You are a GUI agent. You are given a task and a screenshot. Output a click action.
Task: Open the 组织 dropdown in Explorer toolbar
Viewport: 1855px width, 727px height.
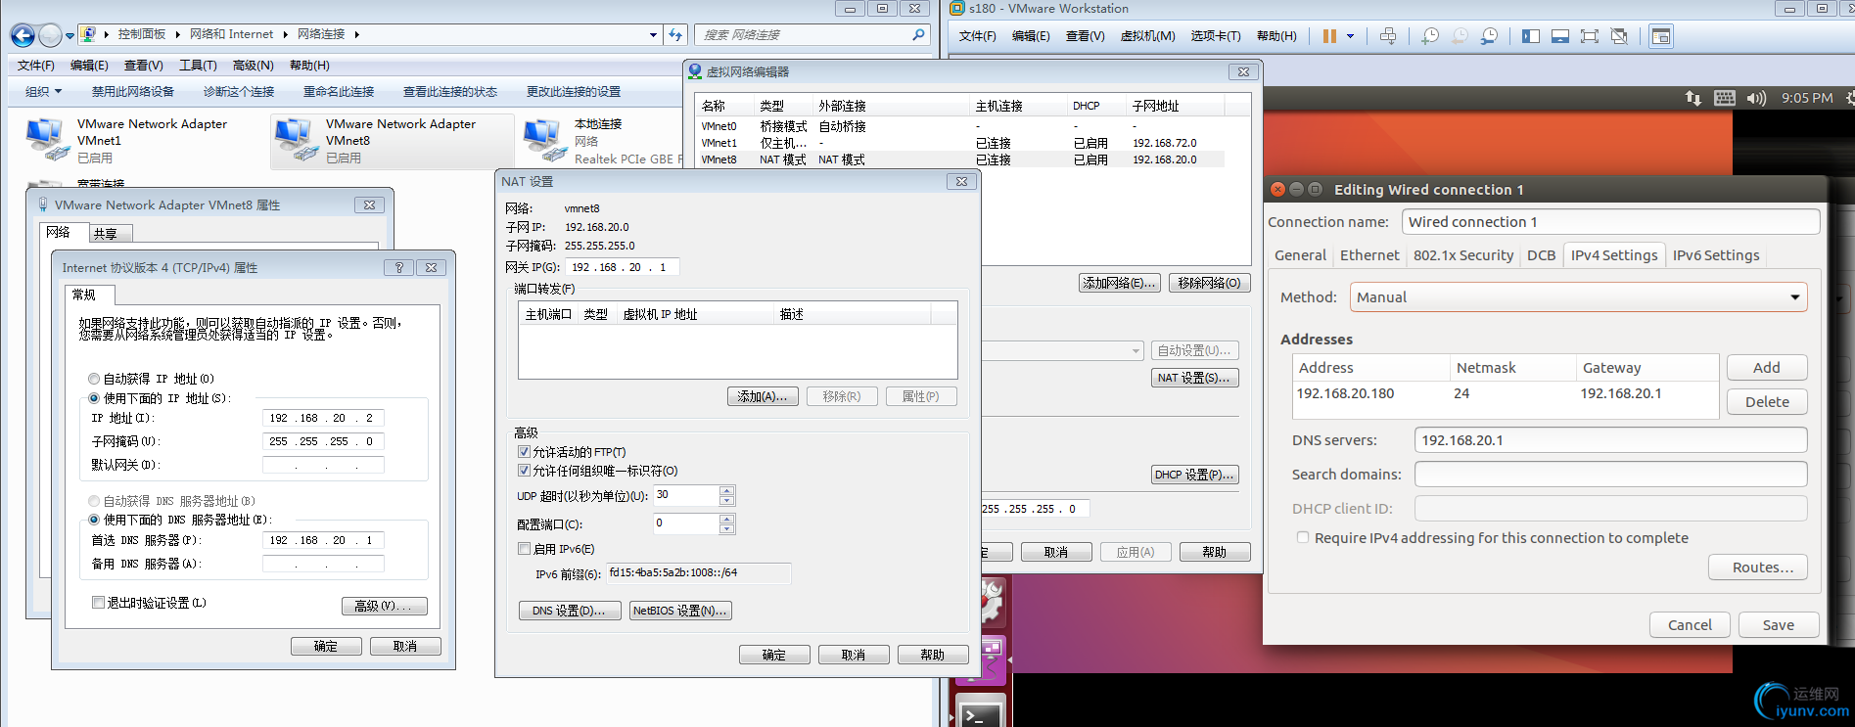click(43, 91)
